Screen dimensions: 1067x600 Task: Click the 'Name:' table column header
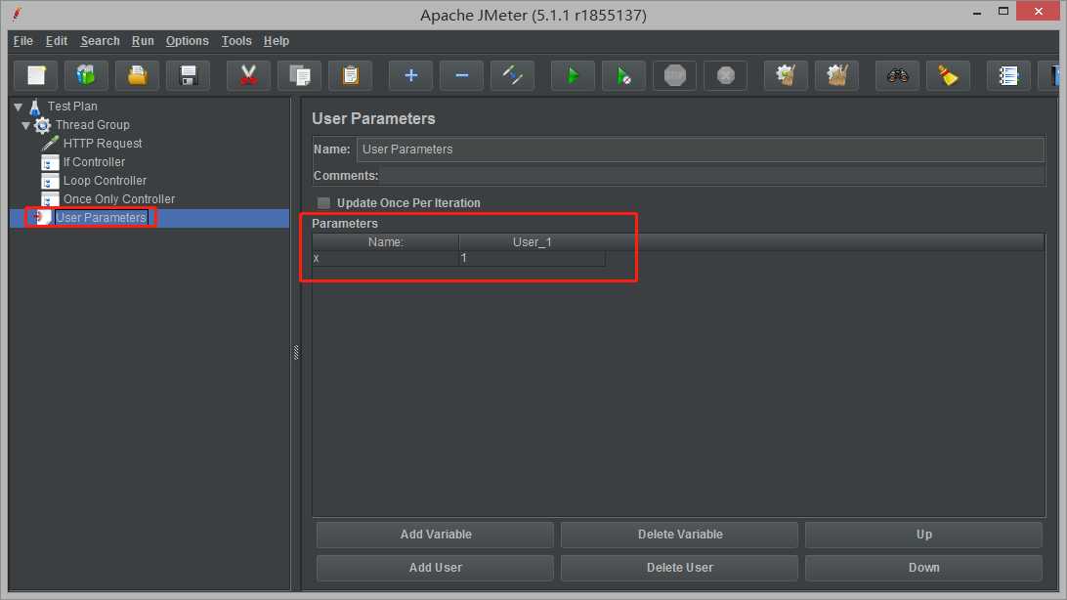pyautogui.click(x=385, y=242)
